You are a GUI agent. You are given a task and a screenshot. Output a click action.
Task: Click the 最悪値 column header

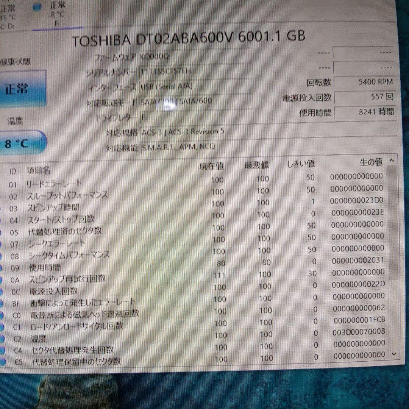click(x=257, y=165)
